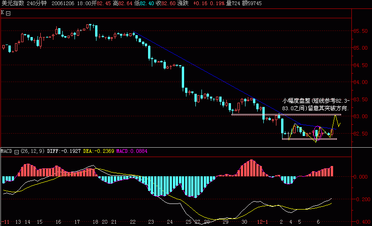Click the close price 82.60
Image resolution: width=372 pixels, height=226 pixels.
tap(168, 3)
